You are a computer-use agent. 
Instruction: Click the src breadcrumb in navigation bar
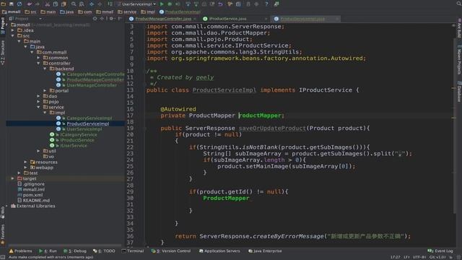click(30, 12)
